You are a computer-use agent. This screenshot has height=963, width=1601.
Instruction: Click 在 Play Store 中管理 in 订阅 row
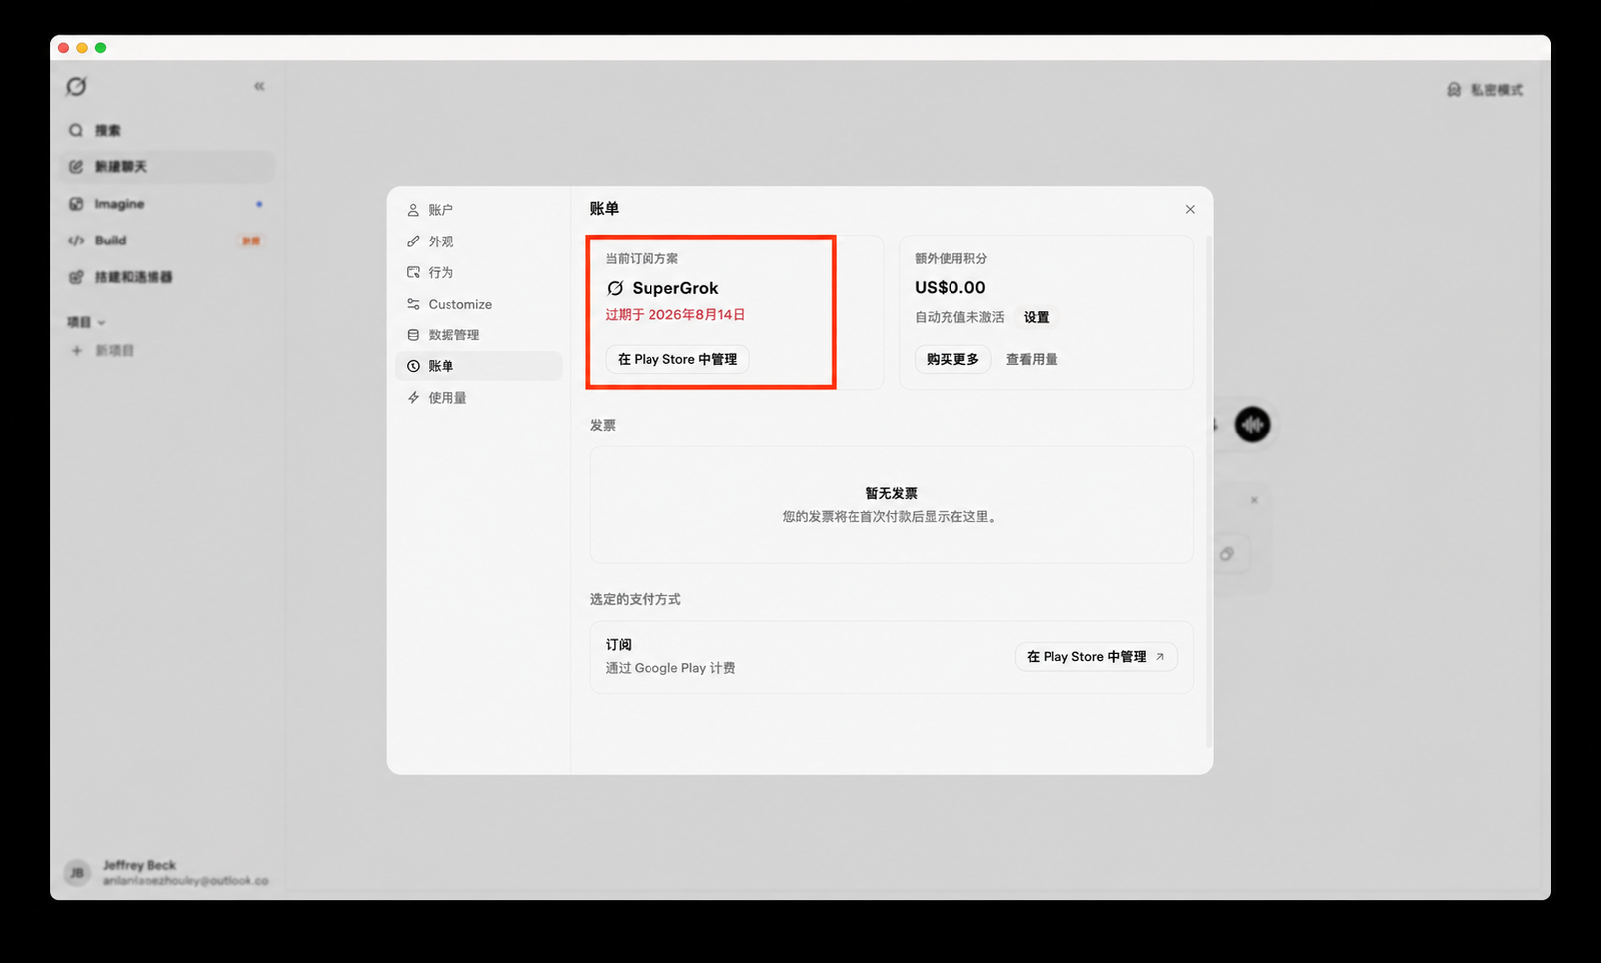click(x=1096, y=656)
